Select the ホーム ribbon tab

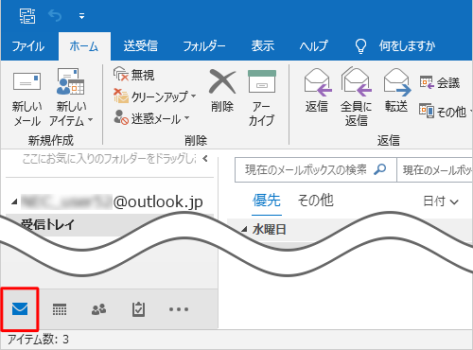[84, 46]
